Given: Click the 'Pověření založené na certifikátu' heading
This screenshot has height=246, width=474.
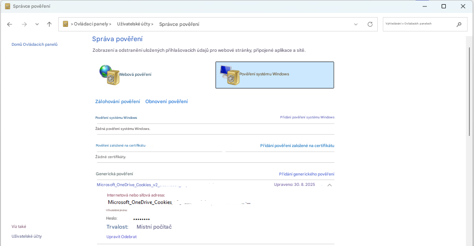Looking at the screenshot, I should tap(121, 146).
